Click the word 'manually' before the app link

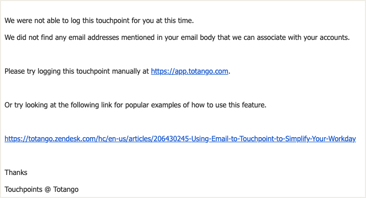[126, 71]
